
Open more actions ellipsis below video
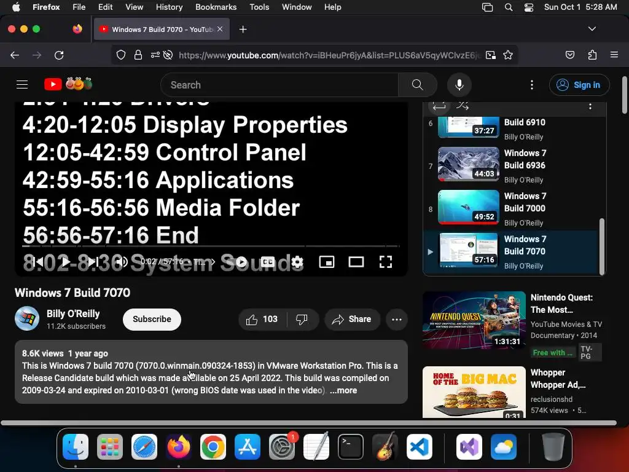(397, 319)
